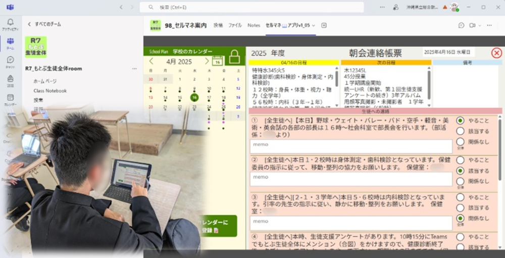Close 朝会連絡帳票 with red X circle
Image resolution: width=505 pixels, height=258 pixels.
point(496,53)
